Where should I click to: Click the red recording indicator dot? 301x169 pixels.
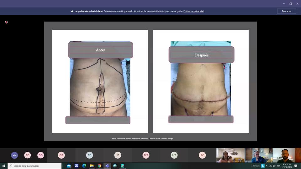pyautogui.click(x=6, y=22)
